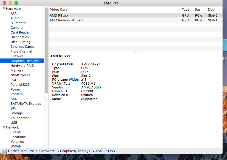Select Power in the sidebar
Viewport: 227px width, 160px height.
coord(15,89)
